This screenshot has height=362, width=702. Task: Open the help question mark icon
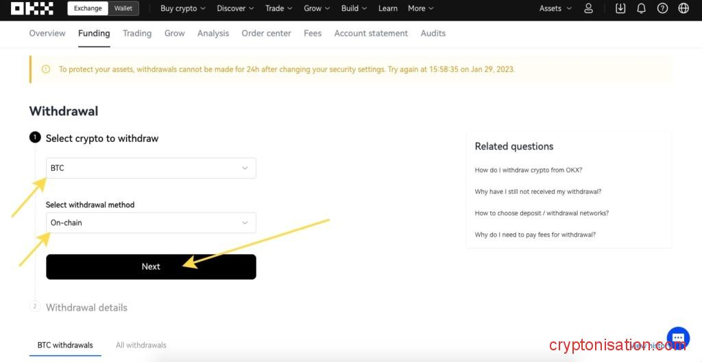click(x=662, y=9)
